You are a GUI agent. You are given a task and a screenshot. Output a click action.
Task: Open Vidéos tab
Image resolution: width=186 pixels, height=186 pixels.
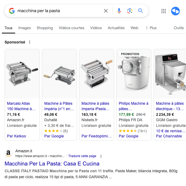tap(96, 28)
